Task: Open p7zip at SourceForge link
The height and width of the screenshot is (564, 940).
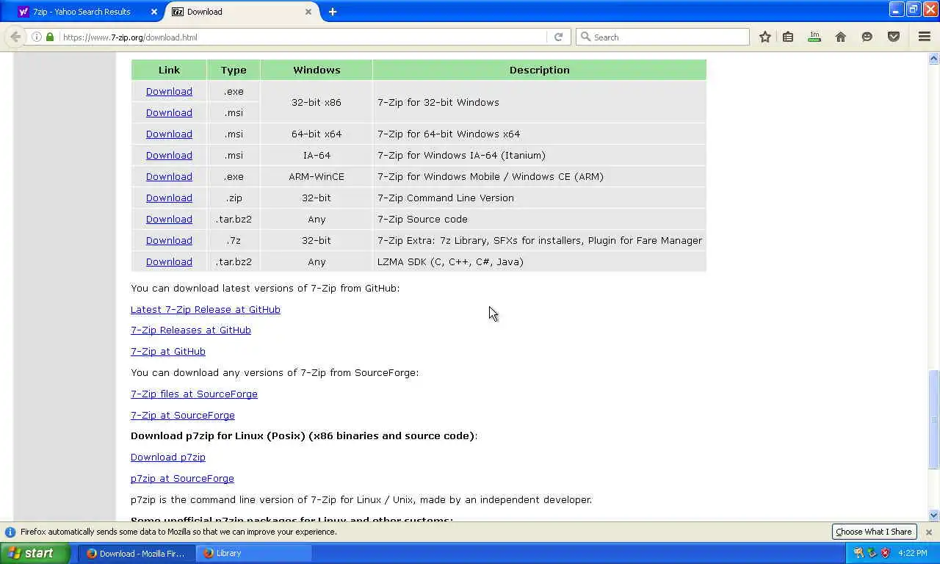Action: [182, 478]
